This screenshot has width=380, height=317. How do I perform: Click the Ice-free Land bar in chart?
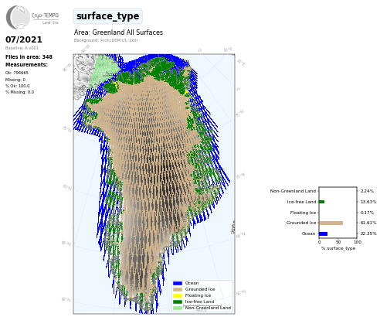tap(322, 202)
